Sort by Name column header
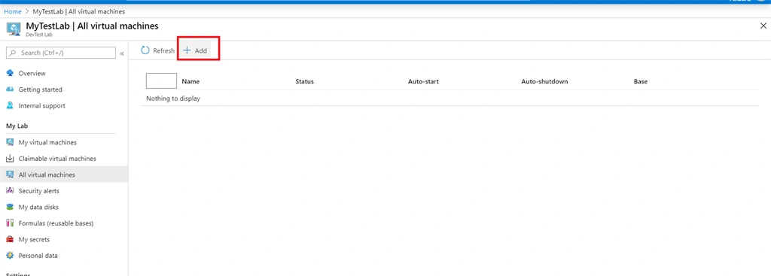This screenshot has width=771, height=276. pyautogui.click(x=190, y=81)
